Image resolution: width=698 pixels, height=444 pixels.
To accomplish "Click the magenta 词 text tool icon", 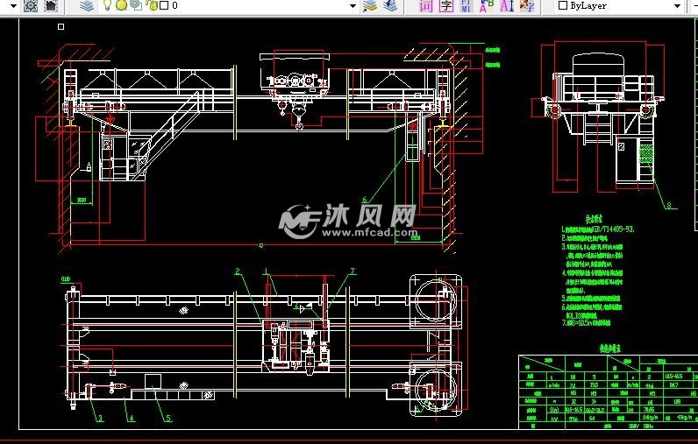I will [425, 6].
